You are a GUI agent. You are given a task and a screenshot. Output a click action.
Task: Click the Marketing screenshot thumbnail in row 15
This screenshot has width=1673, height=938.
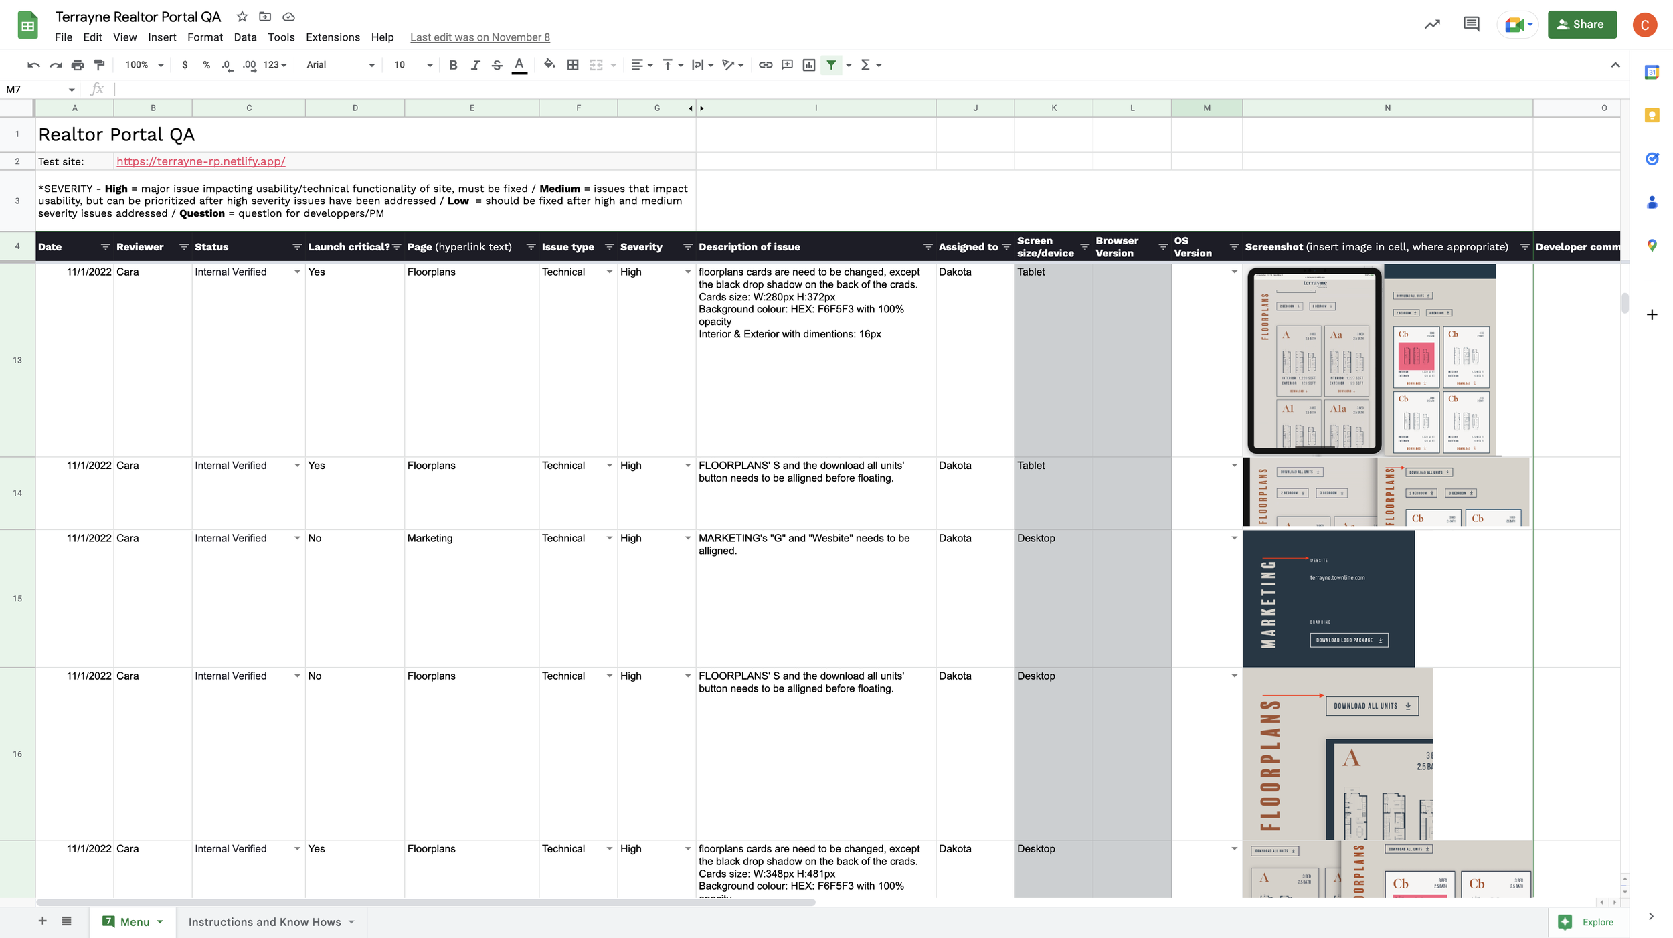1328,599
